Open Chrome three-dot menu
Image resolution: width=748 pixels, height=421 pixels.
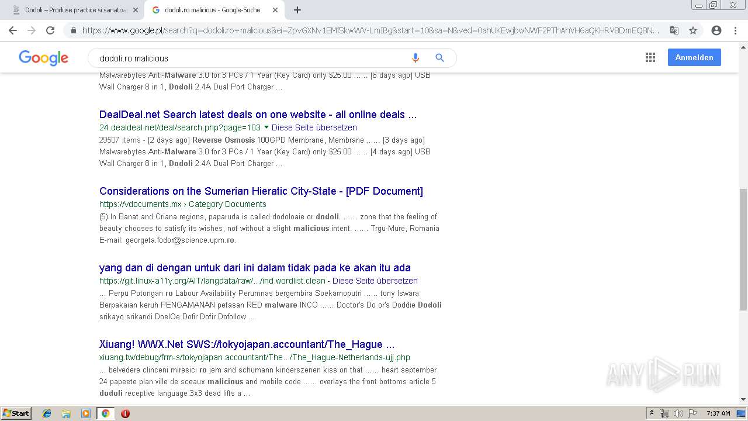735,30
